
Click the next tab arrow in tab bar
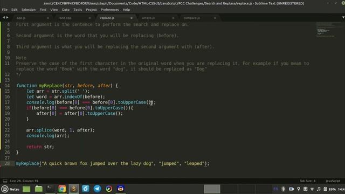click(7, 17)
